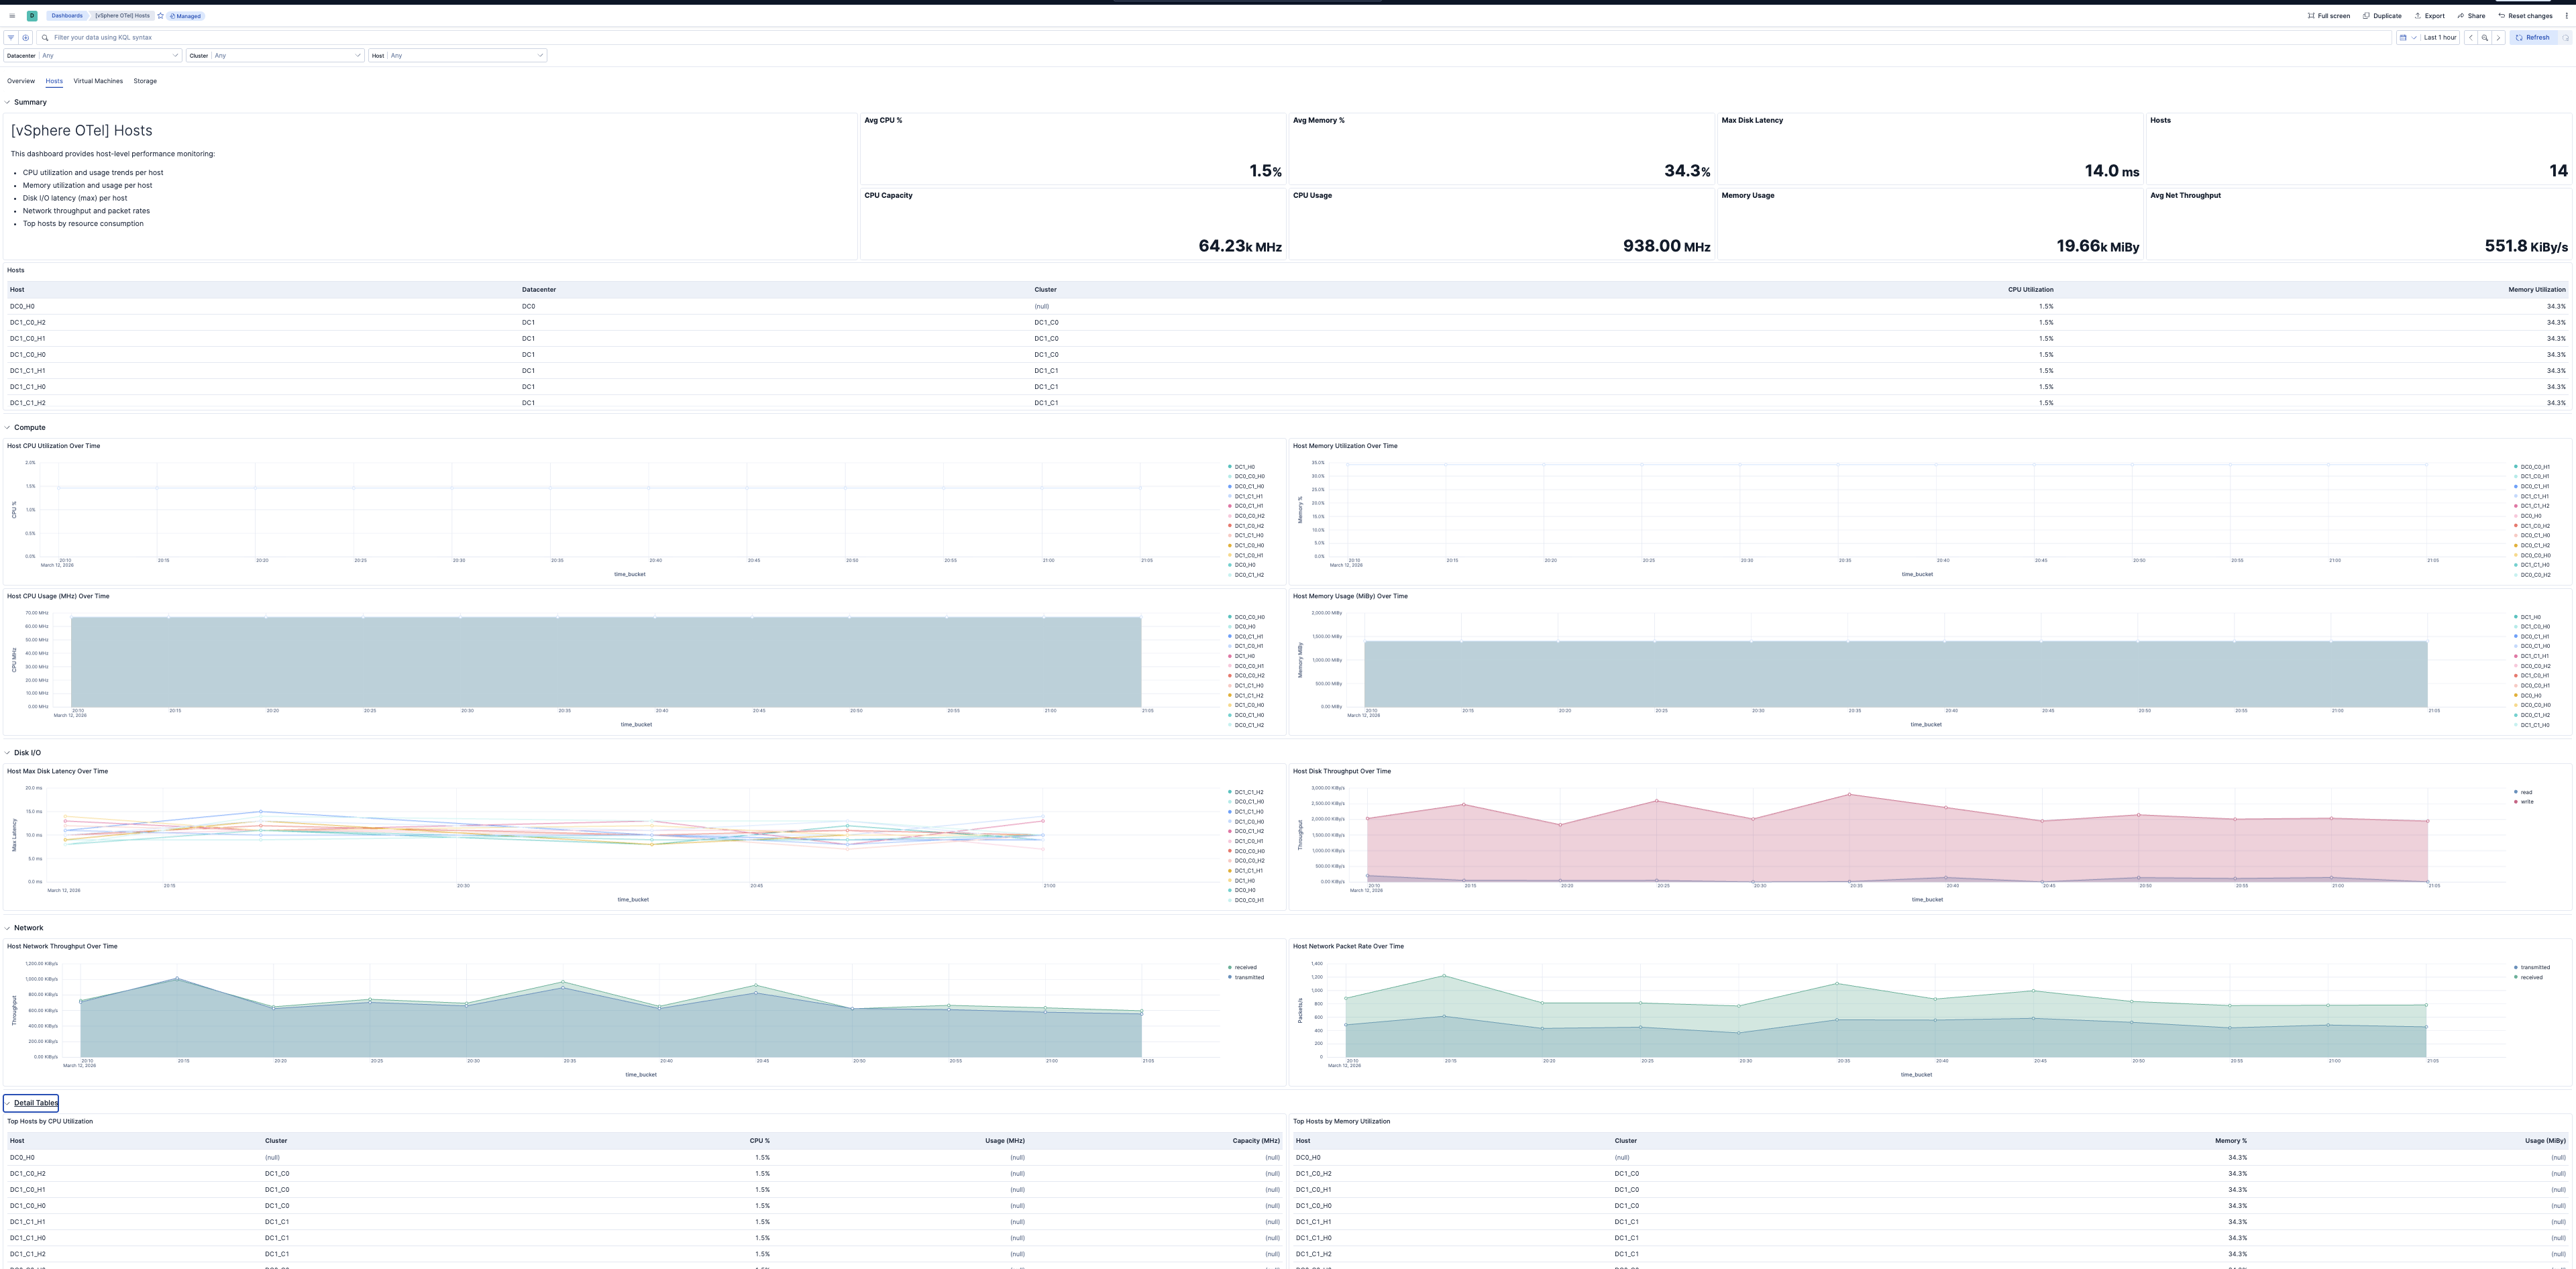This screenshot has width=2576, height=1269.
Task: Click the Export icon in the toolbar
Action: tap(2419, 16)
